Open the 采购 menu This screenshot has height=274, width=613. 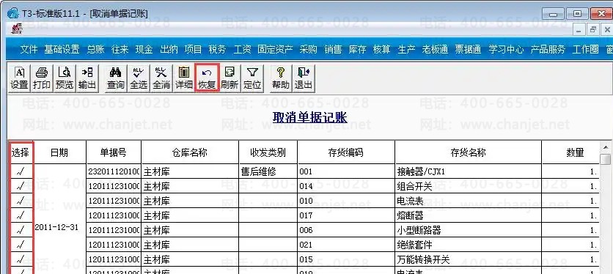[x=308, y=49]
